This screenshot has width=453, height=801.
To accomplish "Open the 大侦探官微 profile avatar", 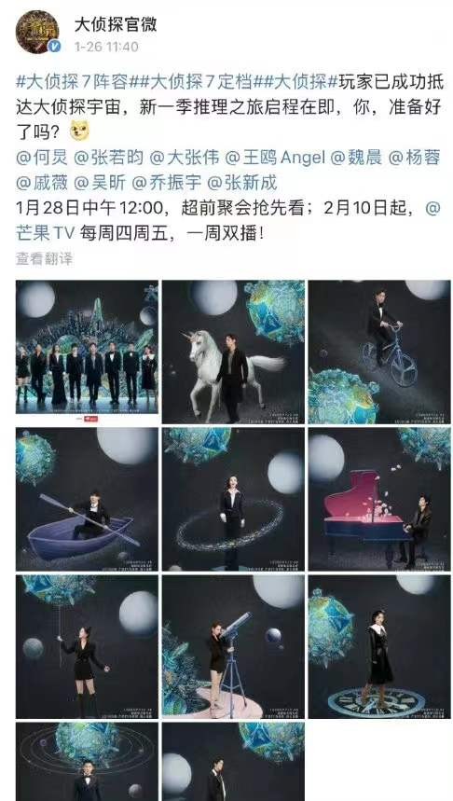I will (37, 33).
